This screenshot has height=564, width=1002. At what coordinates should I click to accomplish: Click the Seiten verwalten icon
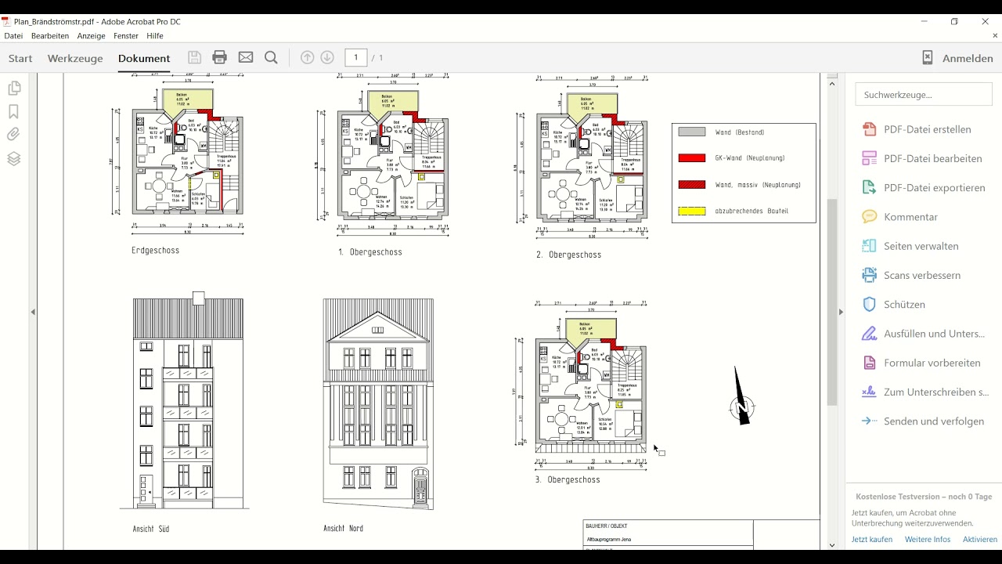point(869,246)
